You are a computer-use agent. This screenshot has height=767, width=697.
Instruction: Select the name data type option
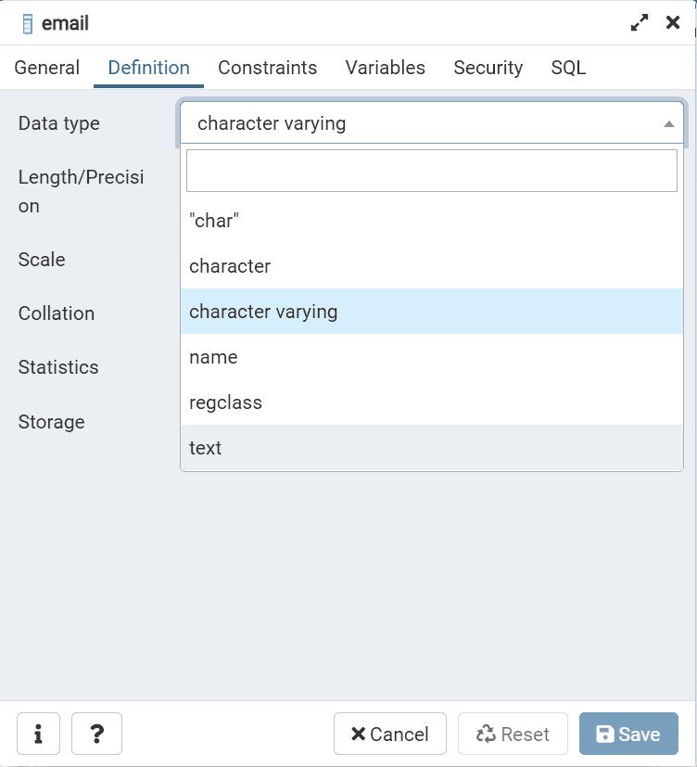(x=213, y=357)
